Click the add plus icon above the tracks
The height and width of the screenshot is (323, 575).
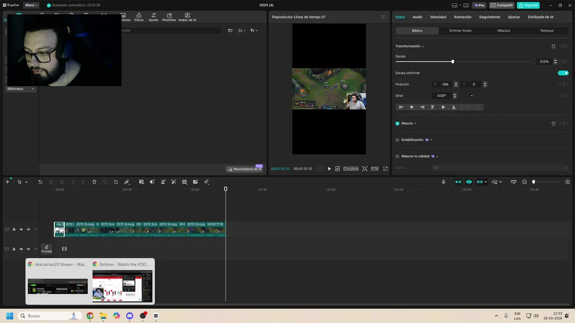click(7, 182)
